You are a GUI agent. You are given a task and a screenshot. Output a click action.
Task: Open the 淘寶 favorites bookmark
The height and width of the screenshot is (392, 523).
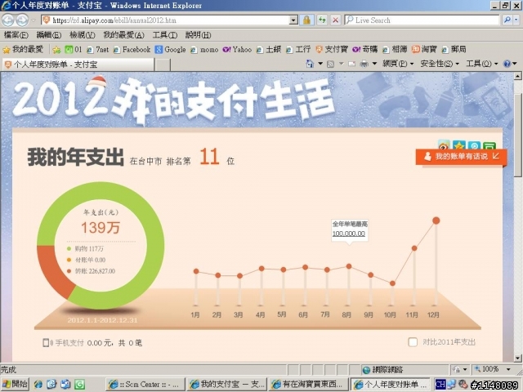pos(424,50)
